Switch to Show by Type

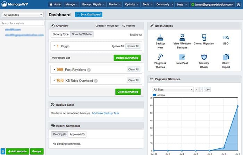60,34
